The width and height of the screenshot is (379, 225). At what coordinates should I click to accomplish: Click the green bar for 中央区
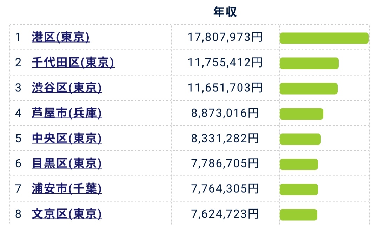point(300,139)
